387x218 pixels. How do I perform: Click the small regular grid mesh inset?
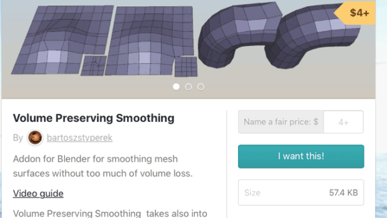186,67
